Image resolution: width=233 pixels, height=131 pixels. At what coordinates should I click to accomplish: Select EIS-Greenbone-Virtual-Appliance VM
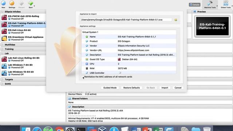[x=23, y=38]
